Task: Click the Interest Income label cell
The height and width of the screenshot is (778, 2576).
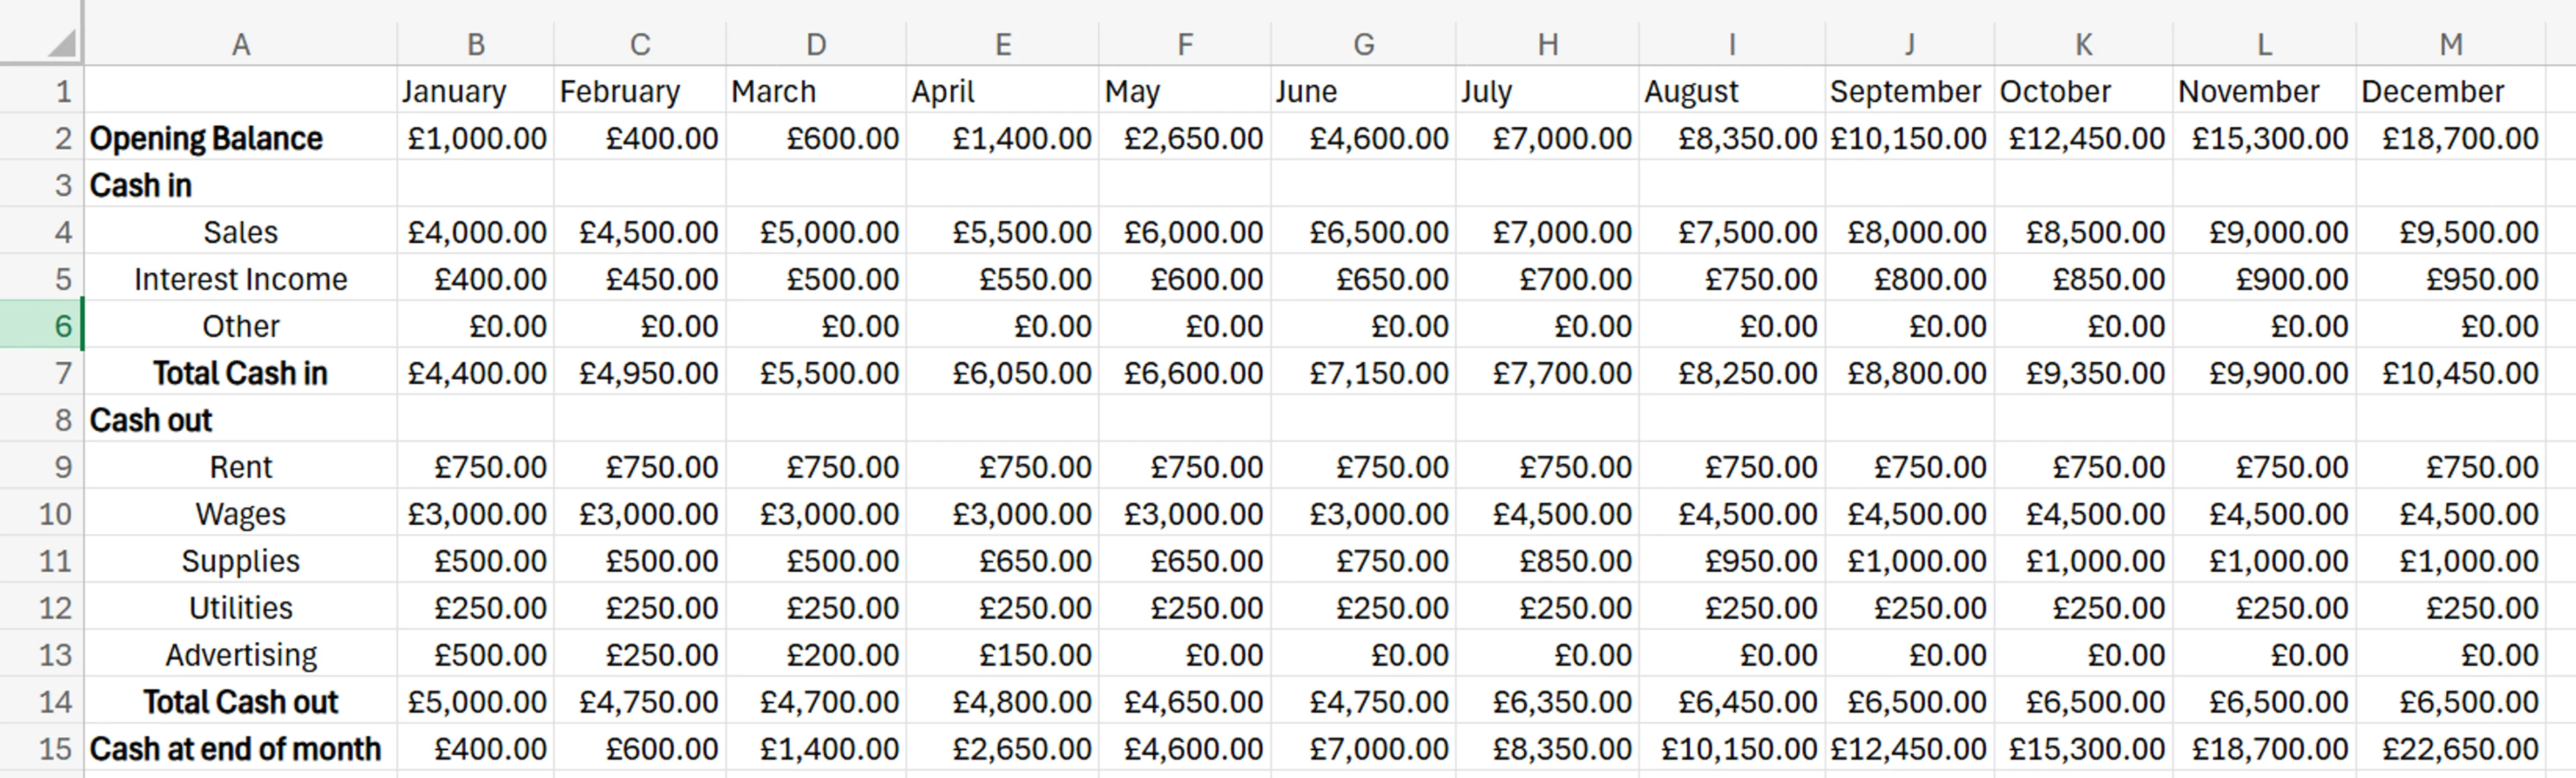Action: click(x=240, y=278)
